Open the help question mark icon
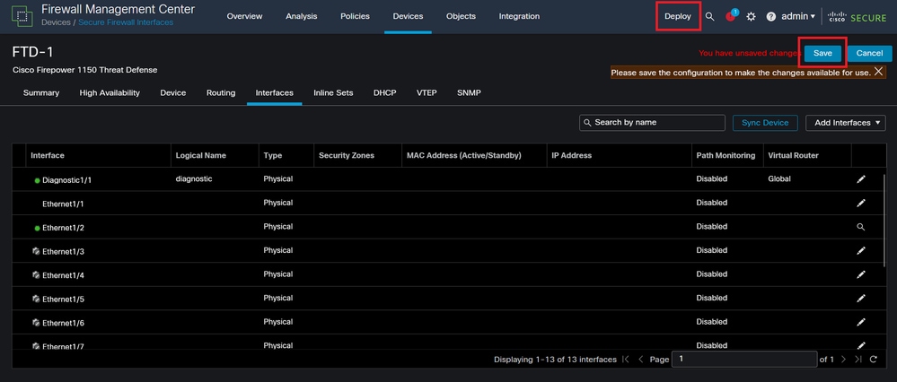 pyautogui.click(x=771, y=16)
